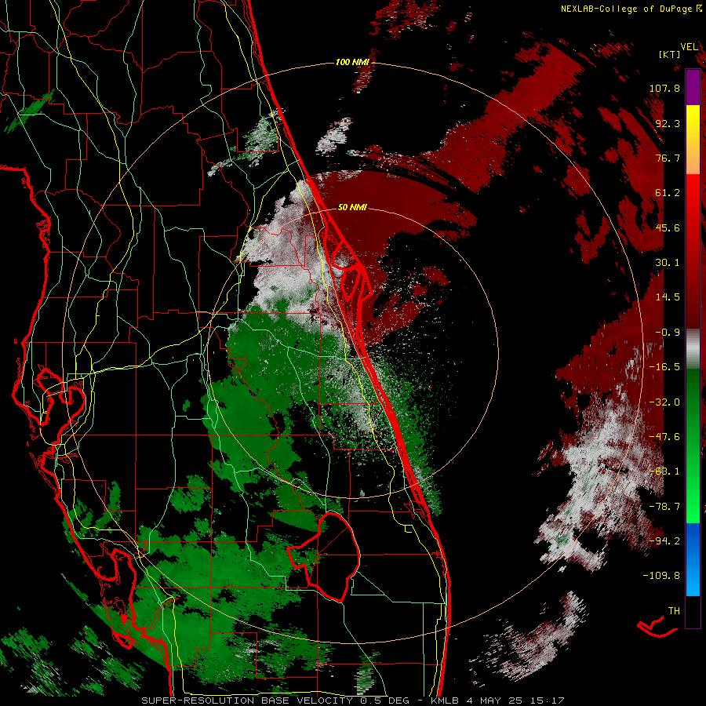Pick the blue segment of velocity color bar
The height and width of the screenshot is (706, 706).
693,559
